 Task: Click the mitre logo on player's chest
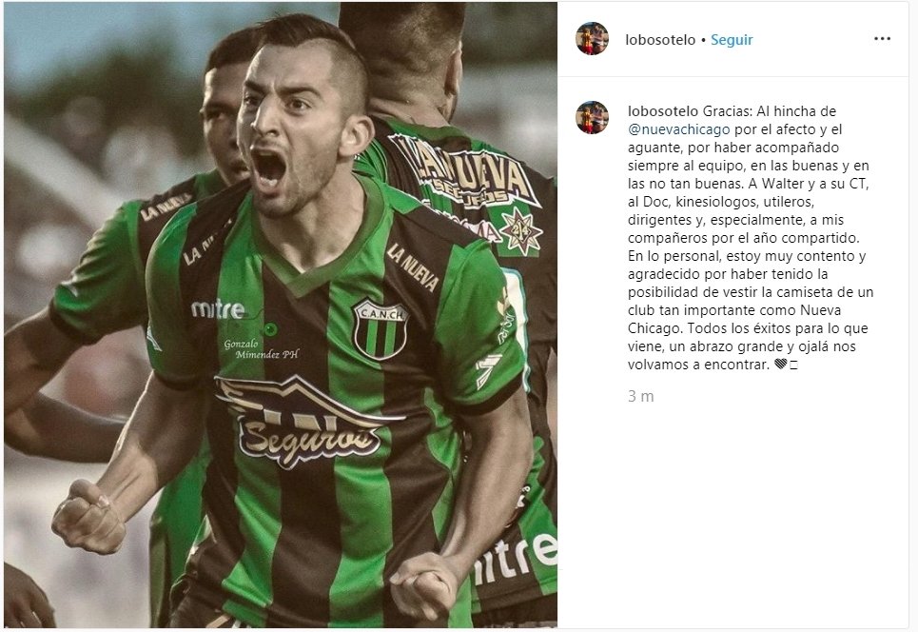coord(217,308)
